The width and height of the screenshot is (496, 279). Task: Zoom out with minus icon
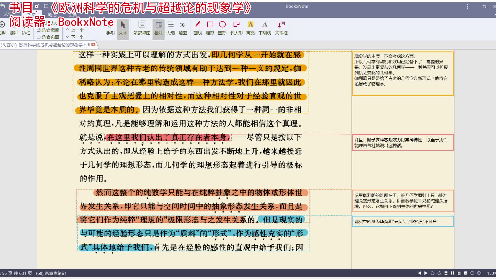472,273
